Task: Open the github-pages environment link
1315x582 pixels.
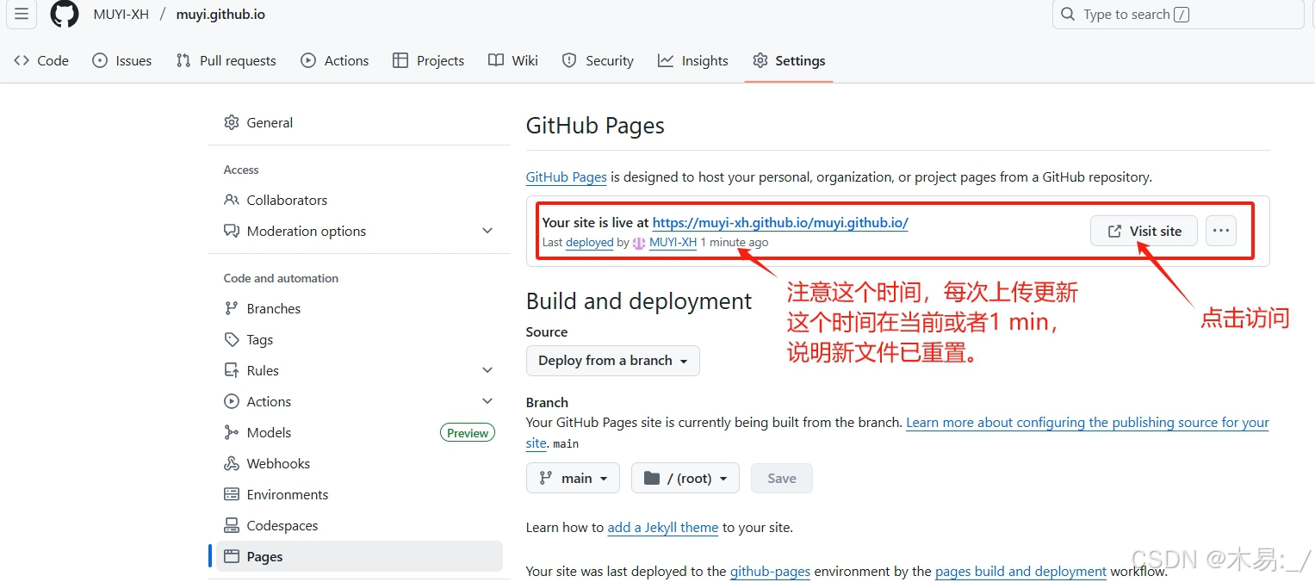Action: tap(771, 571)
